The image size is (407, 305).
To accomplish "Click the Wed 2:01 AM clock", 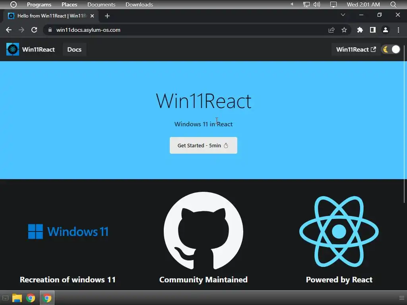I will click(x=363, y=4).
